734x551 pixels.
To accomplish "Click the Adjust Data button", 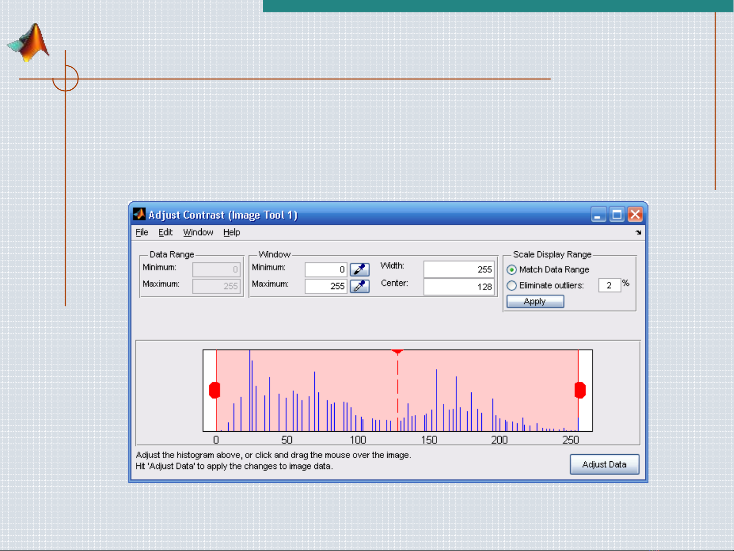I will 604,464.
